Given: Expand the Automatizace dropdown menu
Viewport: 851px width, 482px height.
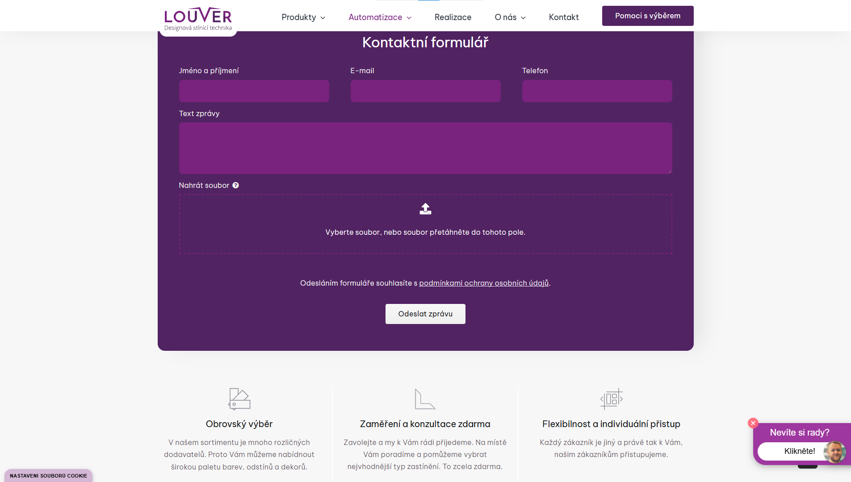Looking at the screenshot, I should 380,17.
